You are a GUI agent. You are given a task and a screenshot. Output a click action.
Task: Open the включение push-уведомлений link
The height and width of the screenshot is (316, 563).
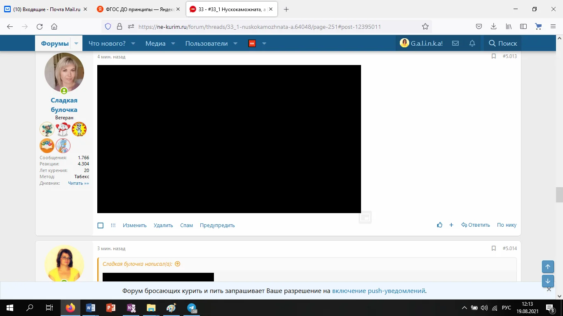(x=379, y=290)
